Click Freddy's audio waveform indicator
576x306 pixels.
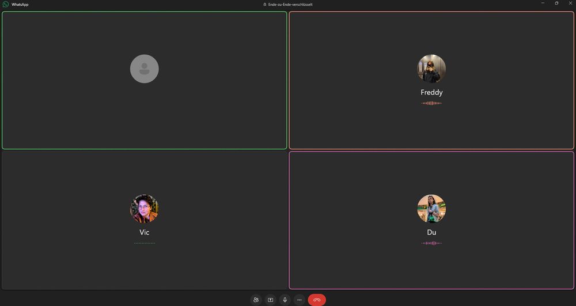tap(431, 103)
